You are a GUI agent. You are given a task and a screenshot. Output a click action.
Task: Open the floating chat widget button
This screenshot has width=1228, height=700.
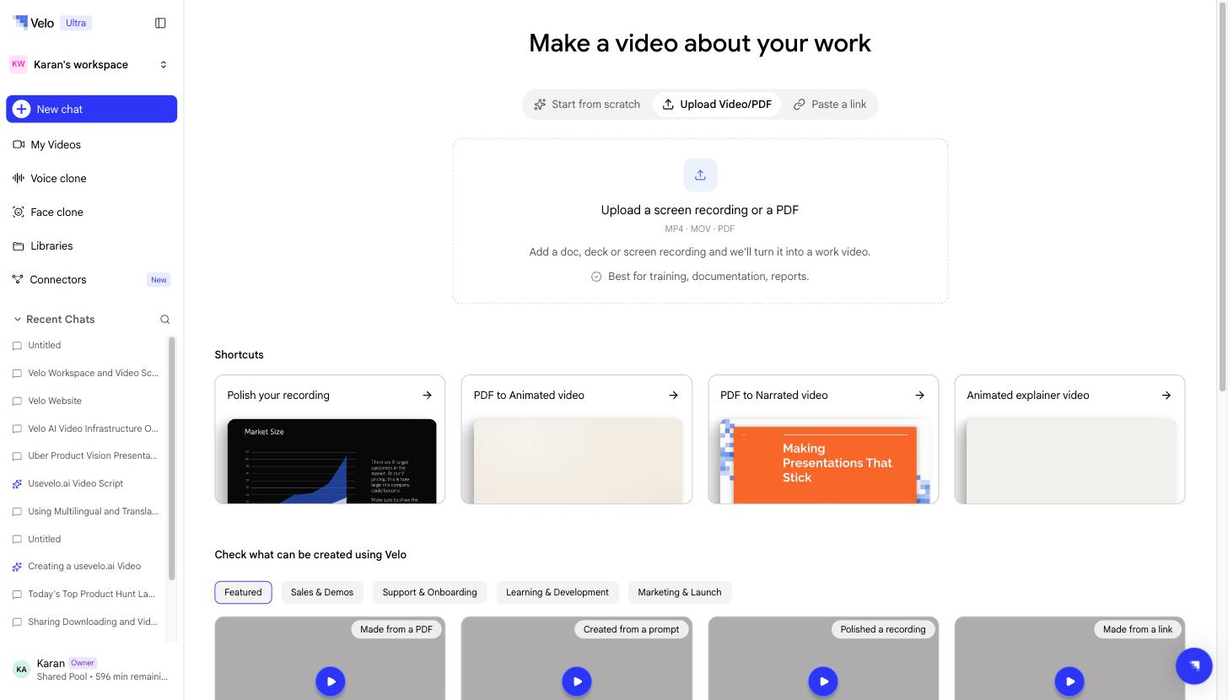1194,665
